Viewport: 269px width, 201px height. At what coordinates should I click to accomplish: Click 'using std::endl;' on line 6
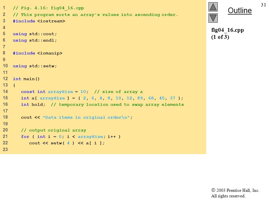click(35, 40)
